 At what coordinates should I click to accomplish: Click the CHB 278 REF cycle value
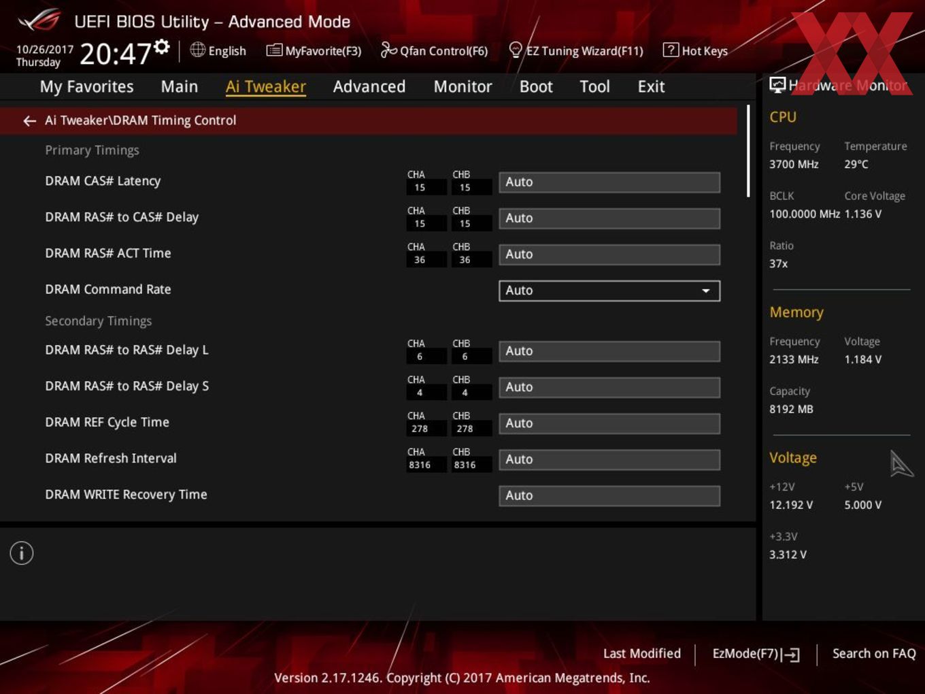tap(471, 429)
